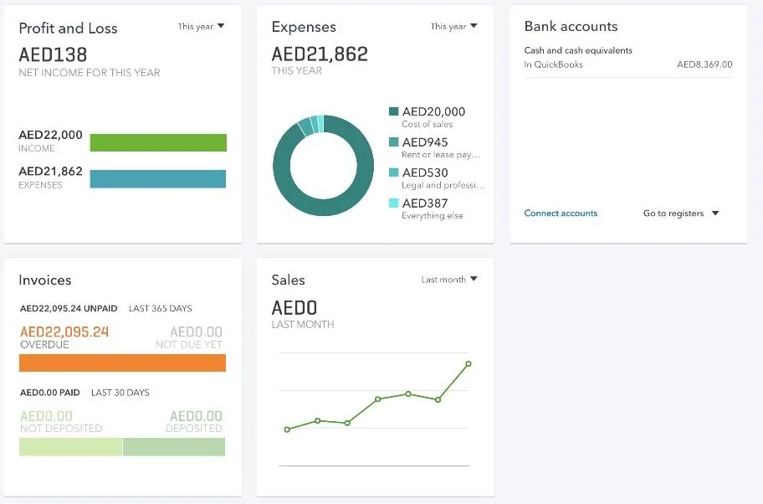Click the Connect accounts link
Screen dimensions: 763x504
click(561, 213)
